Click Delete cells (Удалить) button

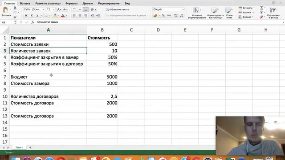(245, 12)
